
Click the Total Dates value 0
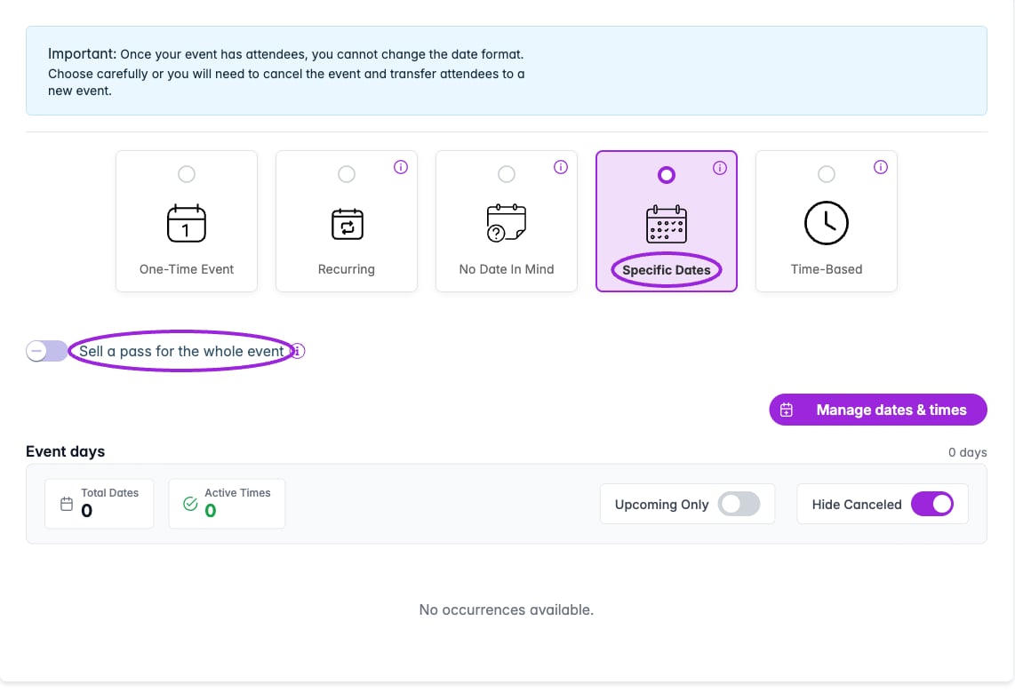tap(87, 511)
